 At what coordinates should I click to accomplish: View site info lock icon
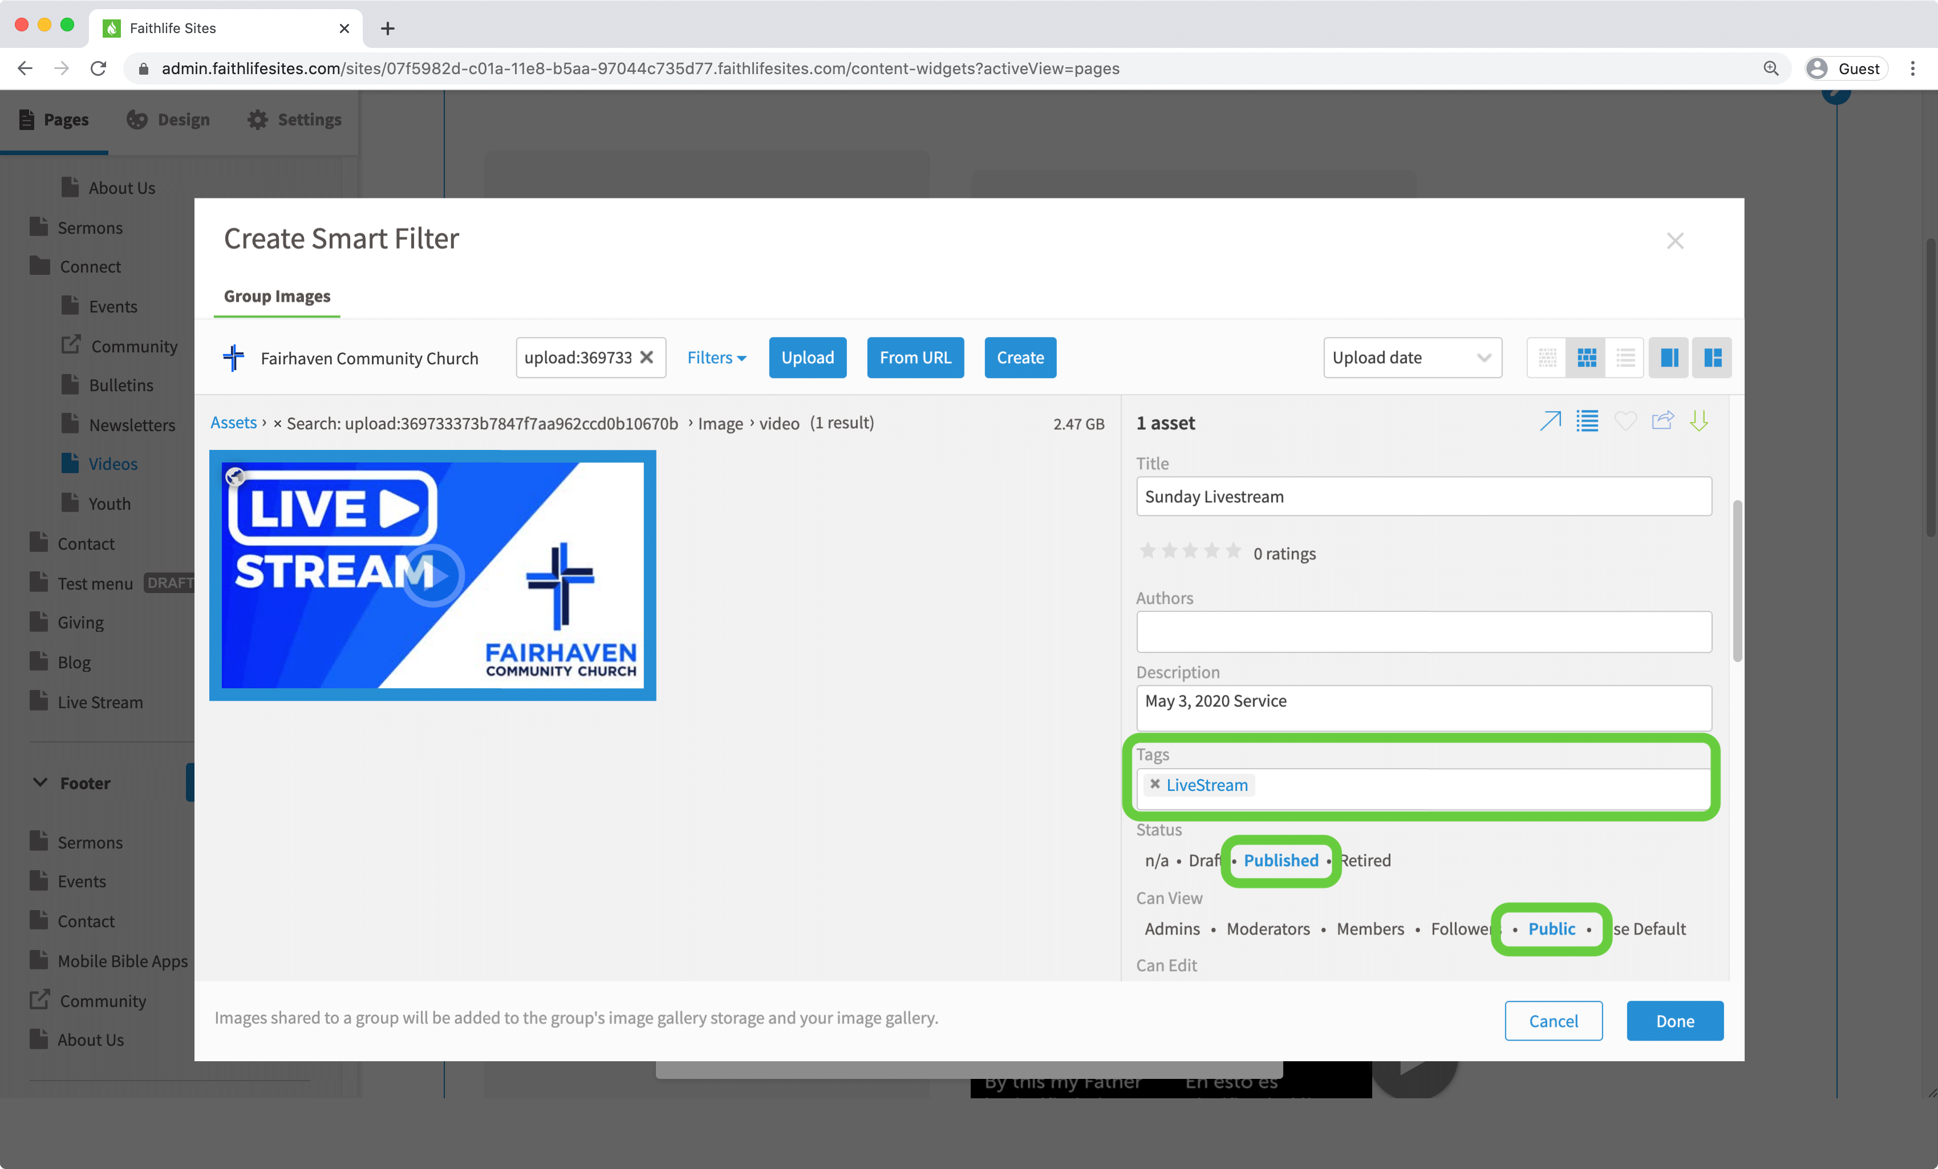tap(143, 68)
